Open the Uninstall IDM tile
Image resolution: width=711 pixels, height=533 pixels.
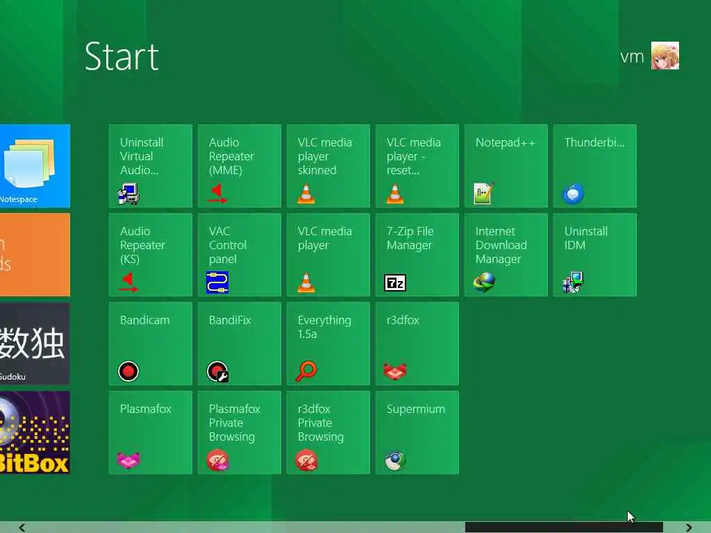595,255
